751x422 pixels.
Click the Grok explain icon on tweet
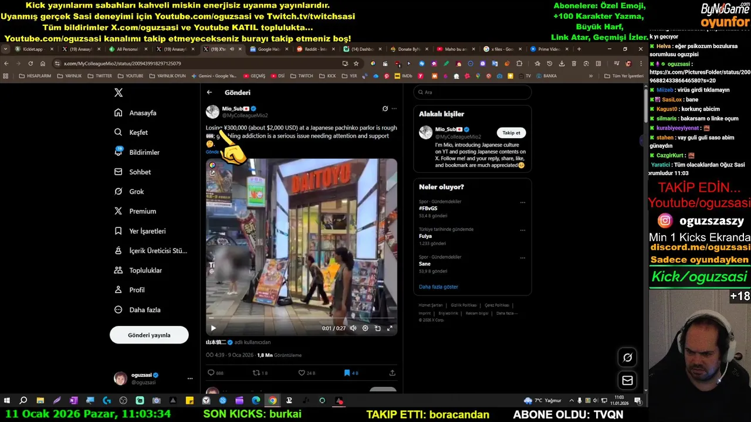coord(385,108)
